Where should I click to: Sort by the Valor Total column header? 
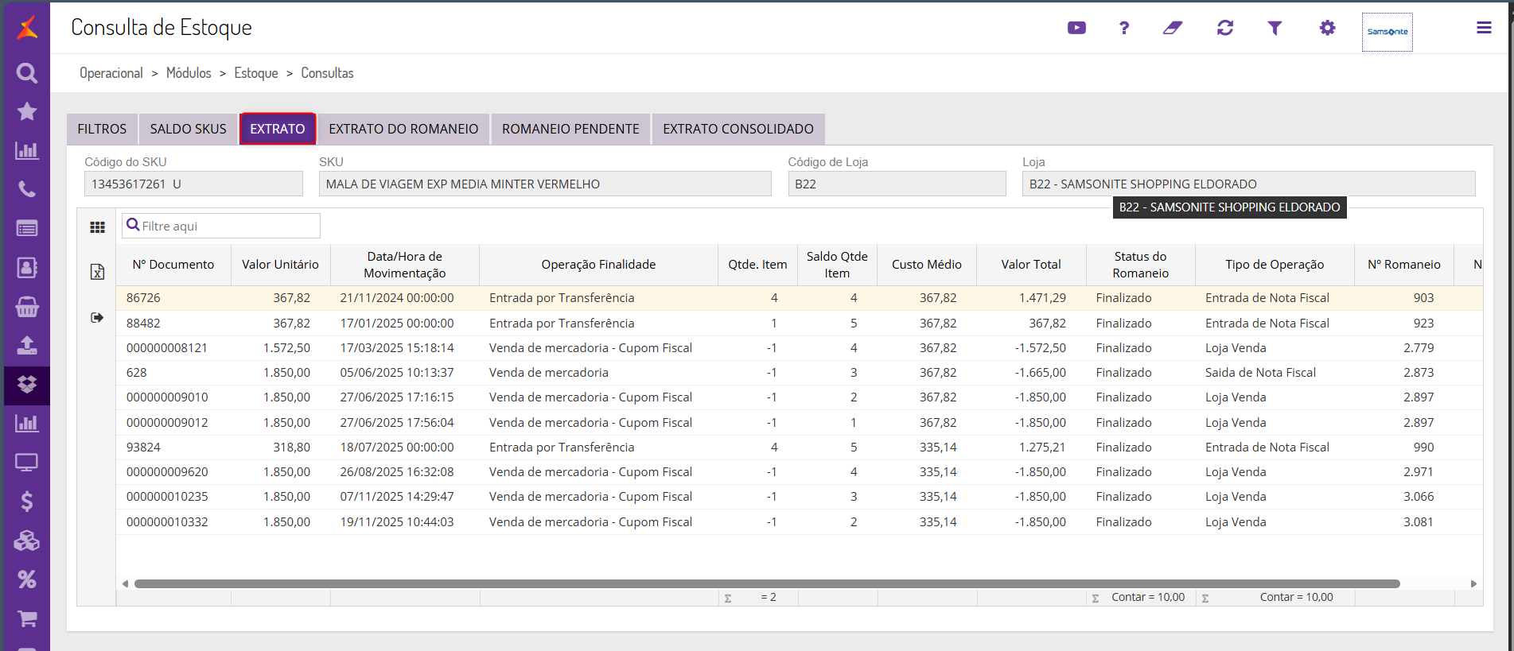pos(1030,265)
